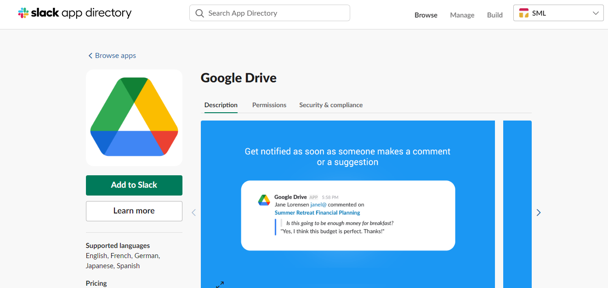Click the large Google Drive app logo

coord(134,117)
